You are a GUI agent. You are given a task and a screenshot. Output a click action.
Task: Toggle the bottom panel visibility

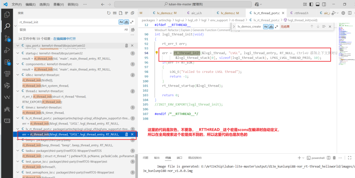(318, 4)
